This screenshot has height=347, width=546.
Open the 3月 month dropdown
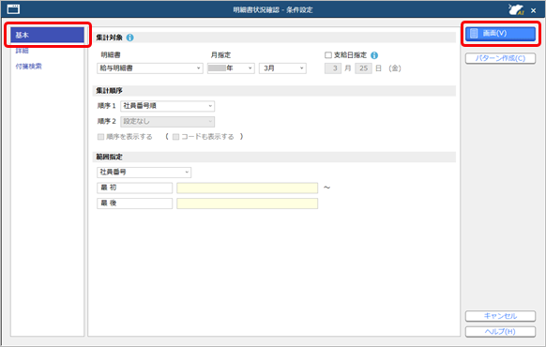[x=282, y=68]
